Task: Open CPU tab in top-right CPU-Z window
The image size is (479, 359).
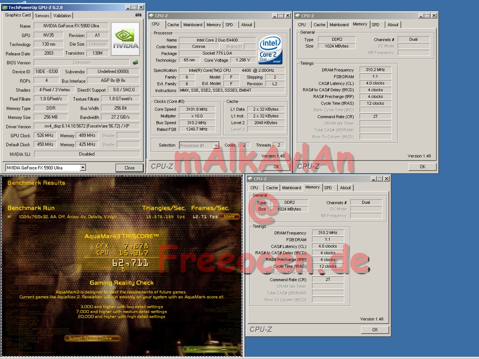Action: (302, 25)
